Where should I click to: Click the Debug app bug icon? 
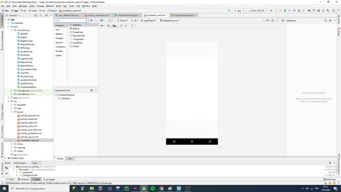[285, 11]
